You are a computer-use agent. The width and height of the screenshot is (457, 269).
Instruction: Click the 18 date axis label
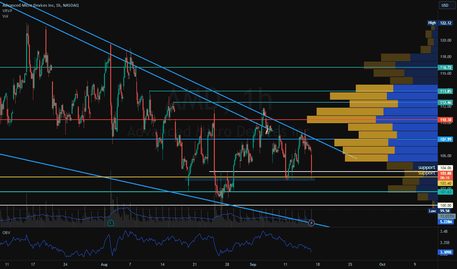point(318,265)
